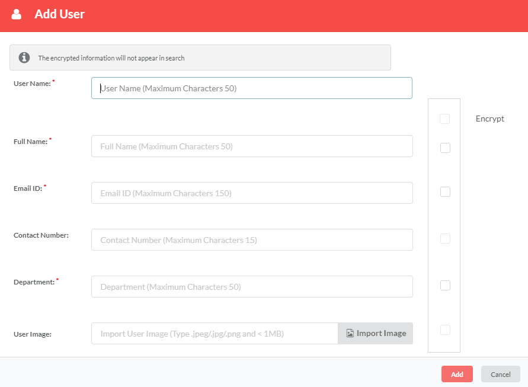The width and height of the screenshot is (528, 387).
Task: Click the user silhouette icon in header
Action: click(x=16, y=14)
